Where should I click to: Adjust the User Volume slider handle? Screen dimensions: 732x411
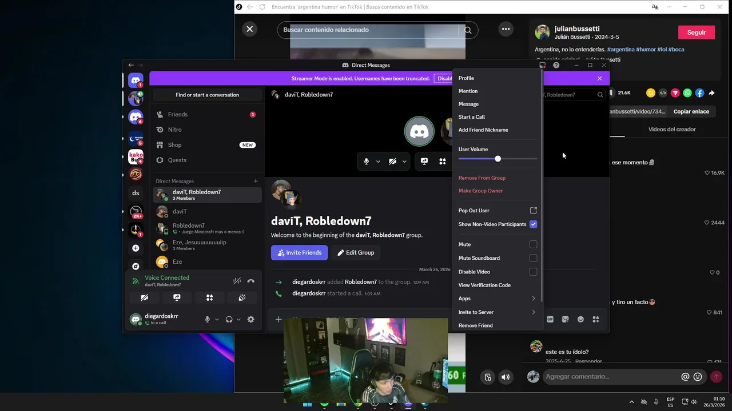coord(498,159)
